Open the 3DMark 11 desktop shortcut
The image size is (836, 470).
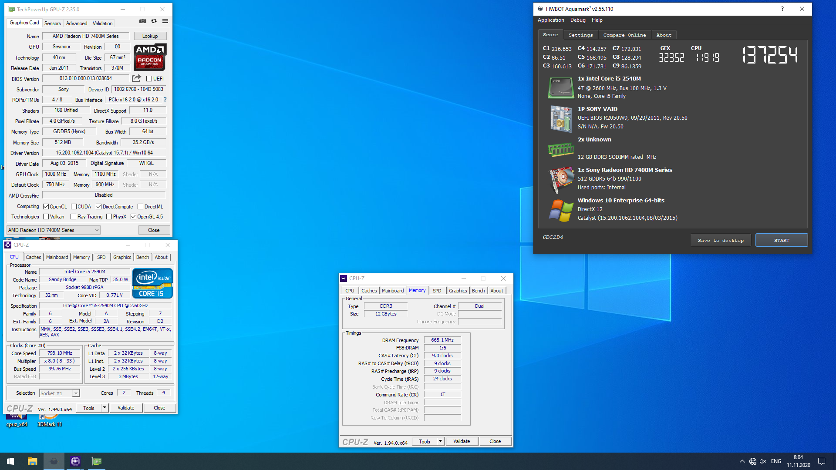pos(50,420)
